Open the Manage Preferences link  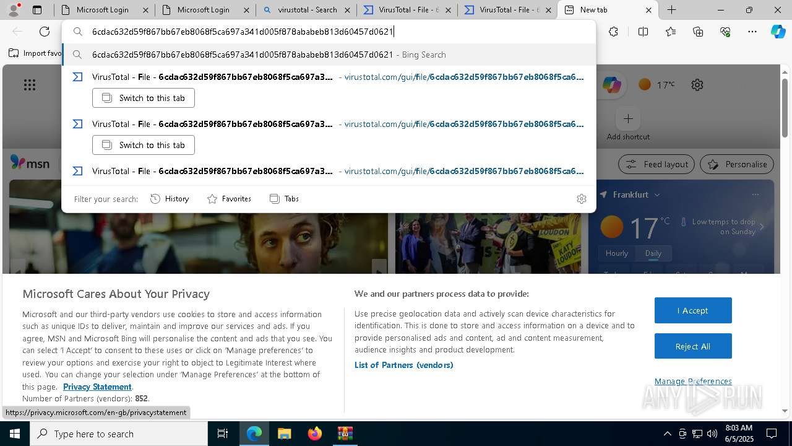pos(693,381)
